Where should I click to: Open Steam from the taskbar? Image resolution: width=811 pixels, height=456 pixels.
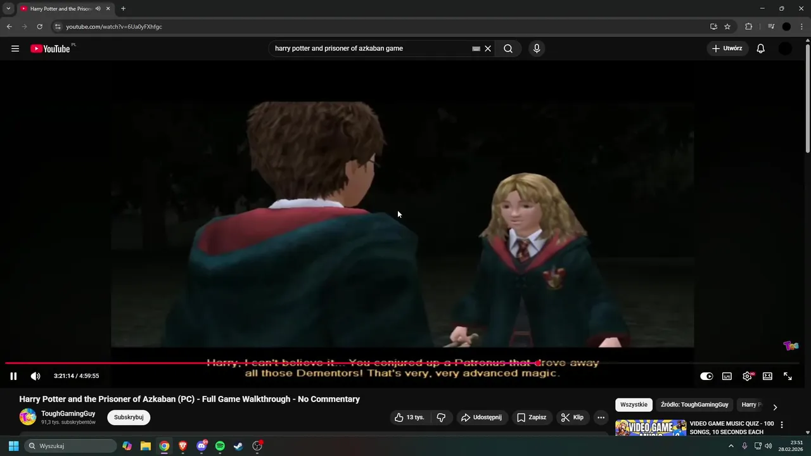pyautogui.click(x=238, y=446)
